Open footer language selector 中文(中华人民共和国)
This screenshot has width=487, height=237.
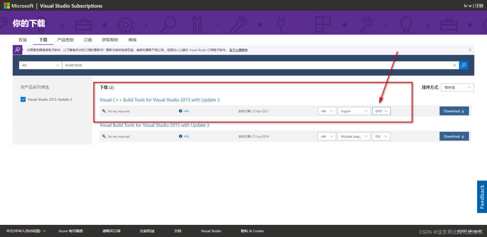coord(26,231)
